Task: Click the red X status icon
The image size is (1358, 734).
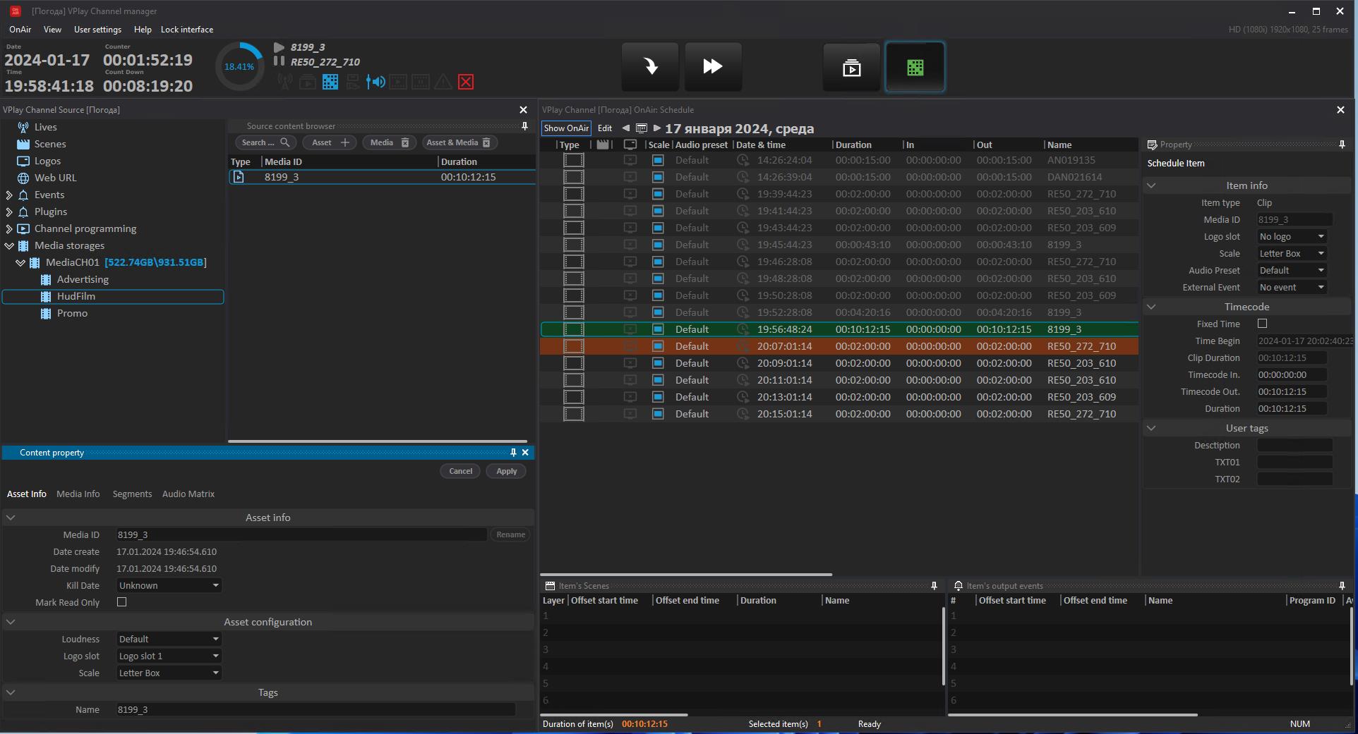Action: pos(466,82)
